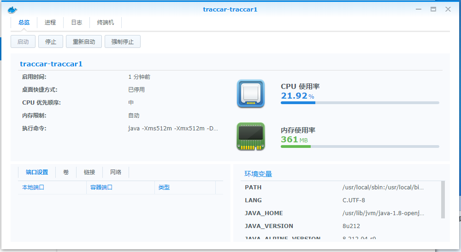Viewport: 461px width, 252px height.
Task: Click the java -Xms512m command value
Action: (173, 129)
